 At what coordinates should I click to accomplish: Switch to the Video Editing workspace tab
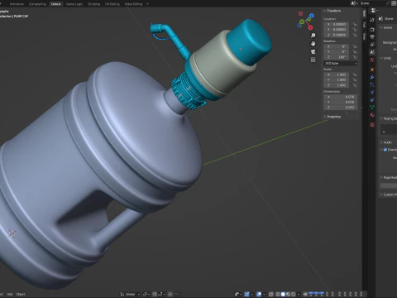[x=133, y=4]
